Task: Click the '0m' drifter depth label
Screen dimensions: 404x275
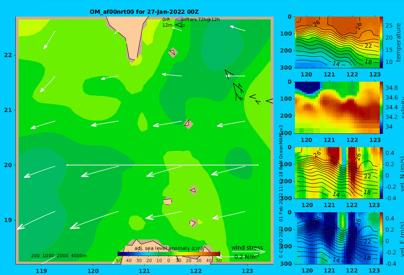Action: (x=166, y=19)
